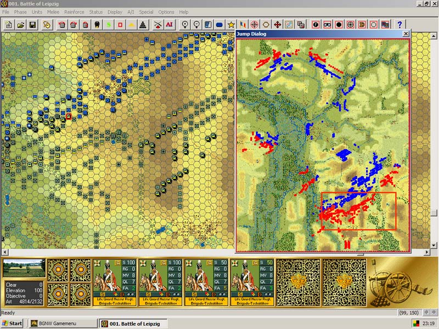Click the terrain landscape thumbnail picture

[x=24, y=268]
